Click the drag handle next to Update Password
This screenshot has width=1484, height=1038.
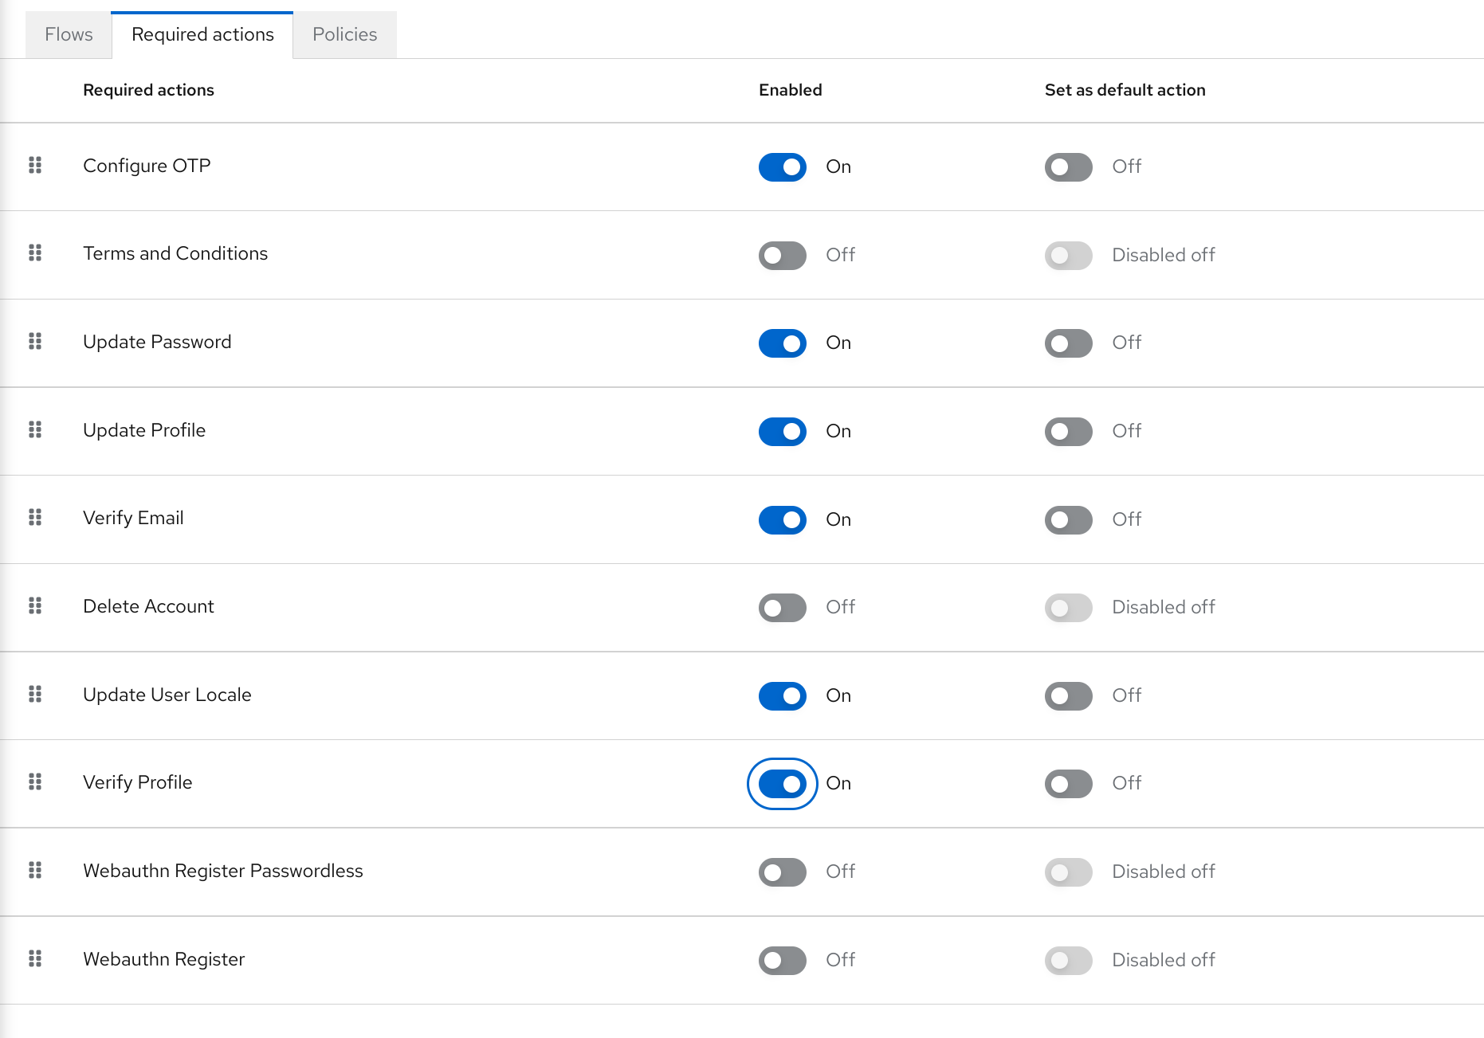[35, 343]
